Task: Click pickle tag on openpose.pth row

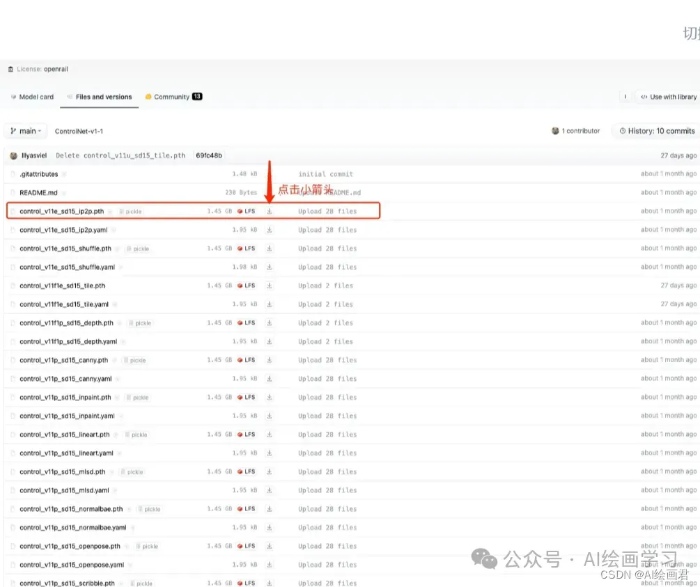Action: point(147,547)
